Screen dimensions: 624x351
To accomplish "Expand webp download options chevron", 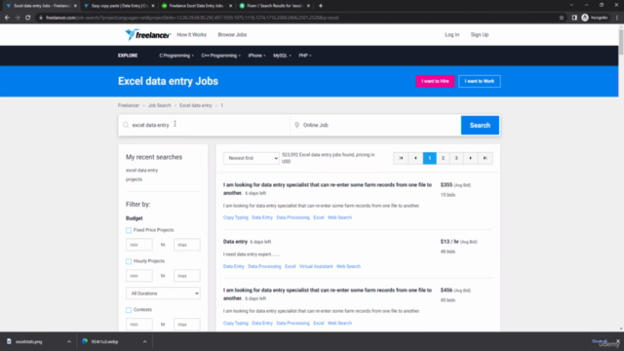I will click(x=145, y=341).
